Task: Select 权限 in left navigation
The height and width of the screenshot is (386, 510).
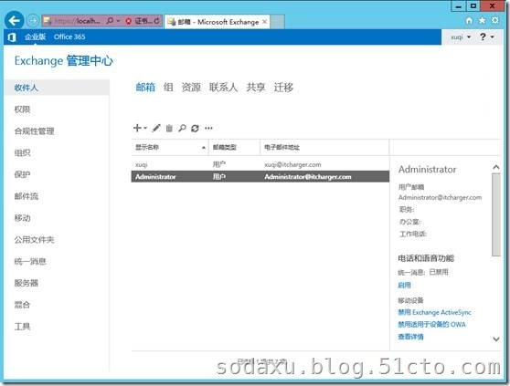Action: [x=22, y=110]
